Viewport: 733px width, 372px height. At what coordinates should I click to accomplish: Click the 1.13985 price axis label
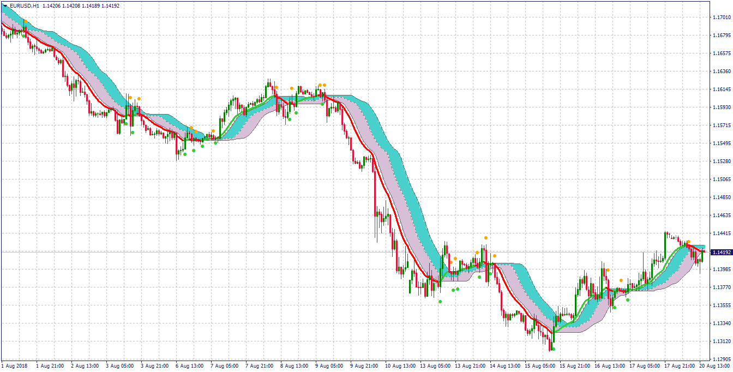(722, 269)
